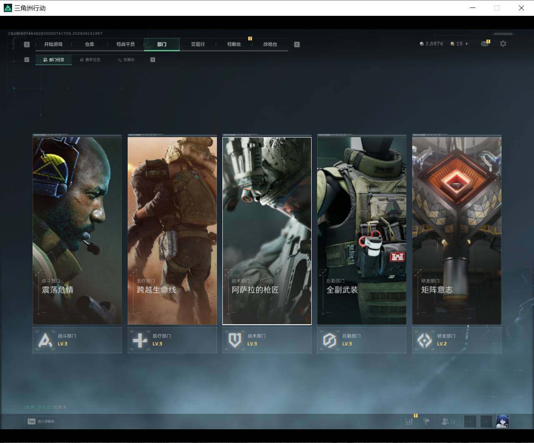Open the 特战干员 tab
Image resolution: width=534 pixels, height=443 pixels.
(126, 44)
